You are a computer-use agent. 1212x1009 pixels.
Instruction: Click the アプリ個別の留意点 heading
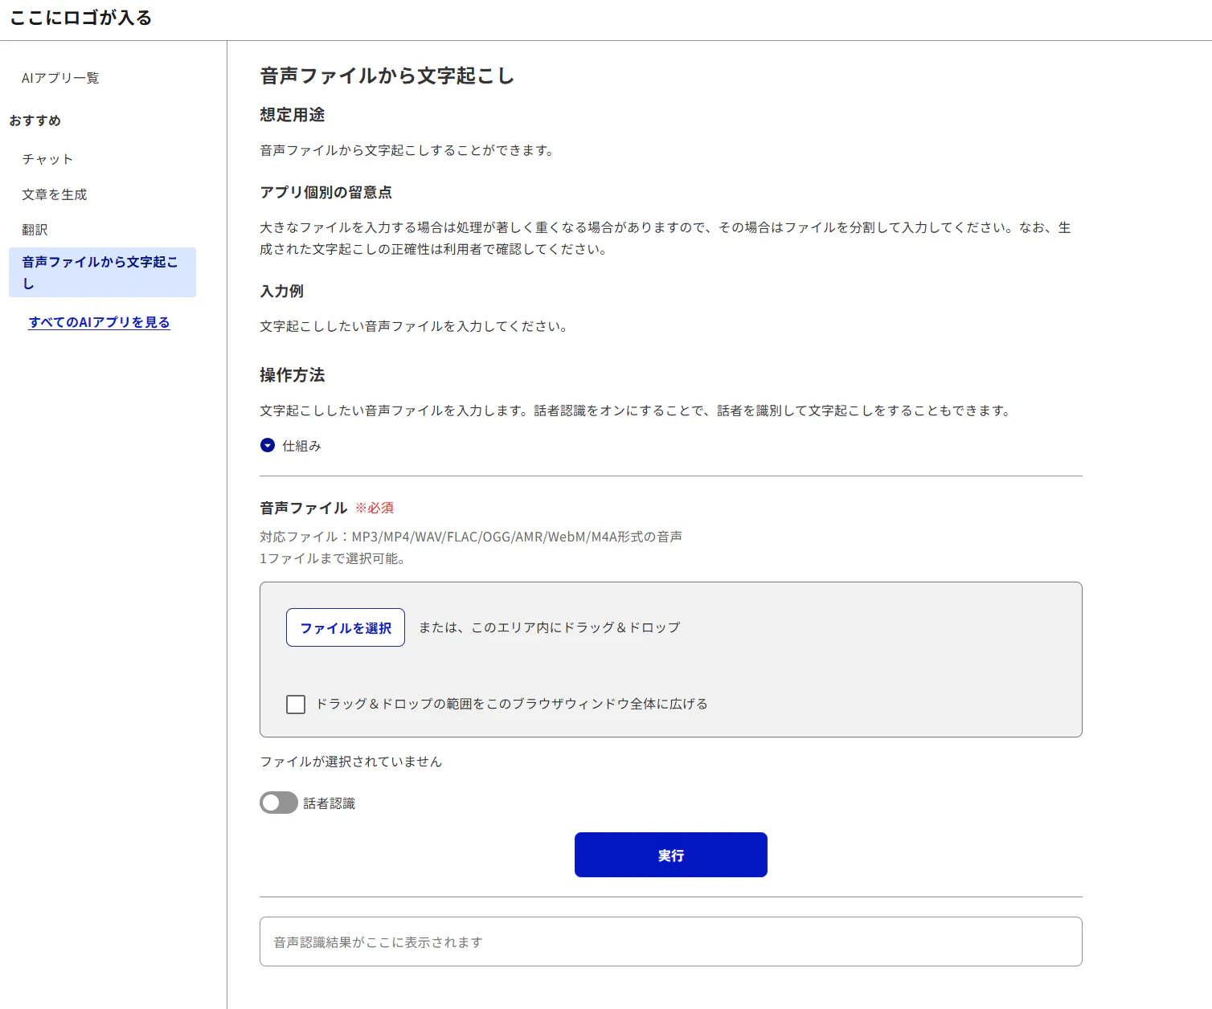(x=326, y=192)
